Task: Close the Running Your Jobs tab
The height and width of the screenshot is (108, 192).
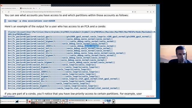Action: point(37,8)
